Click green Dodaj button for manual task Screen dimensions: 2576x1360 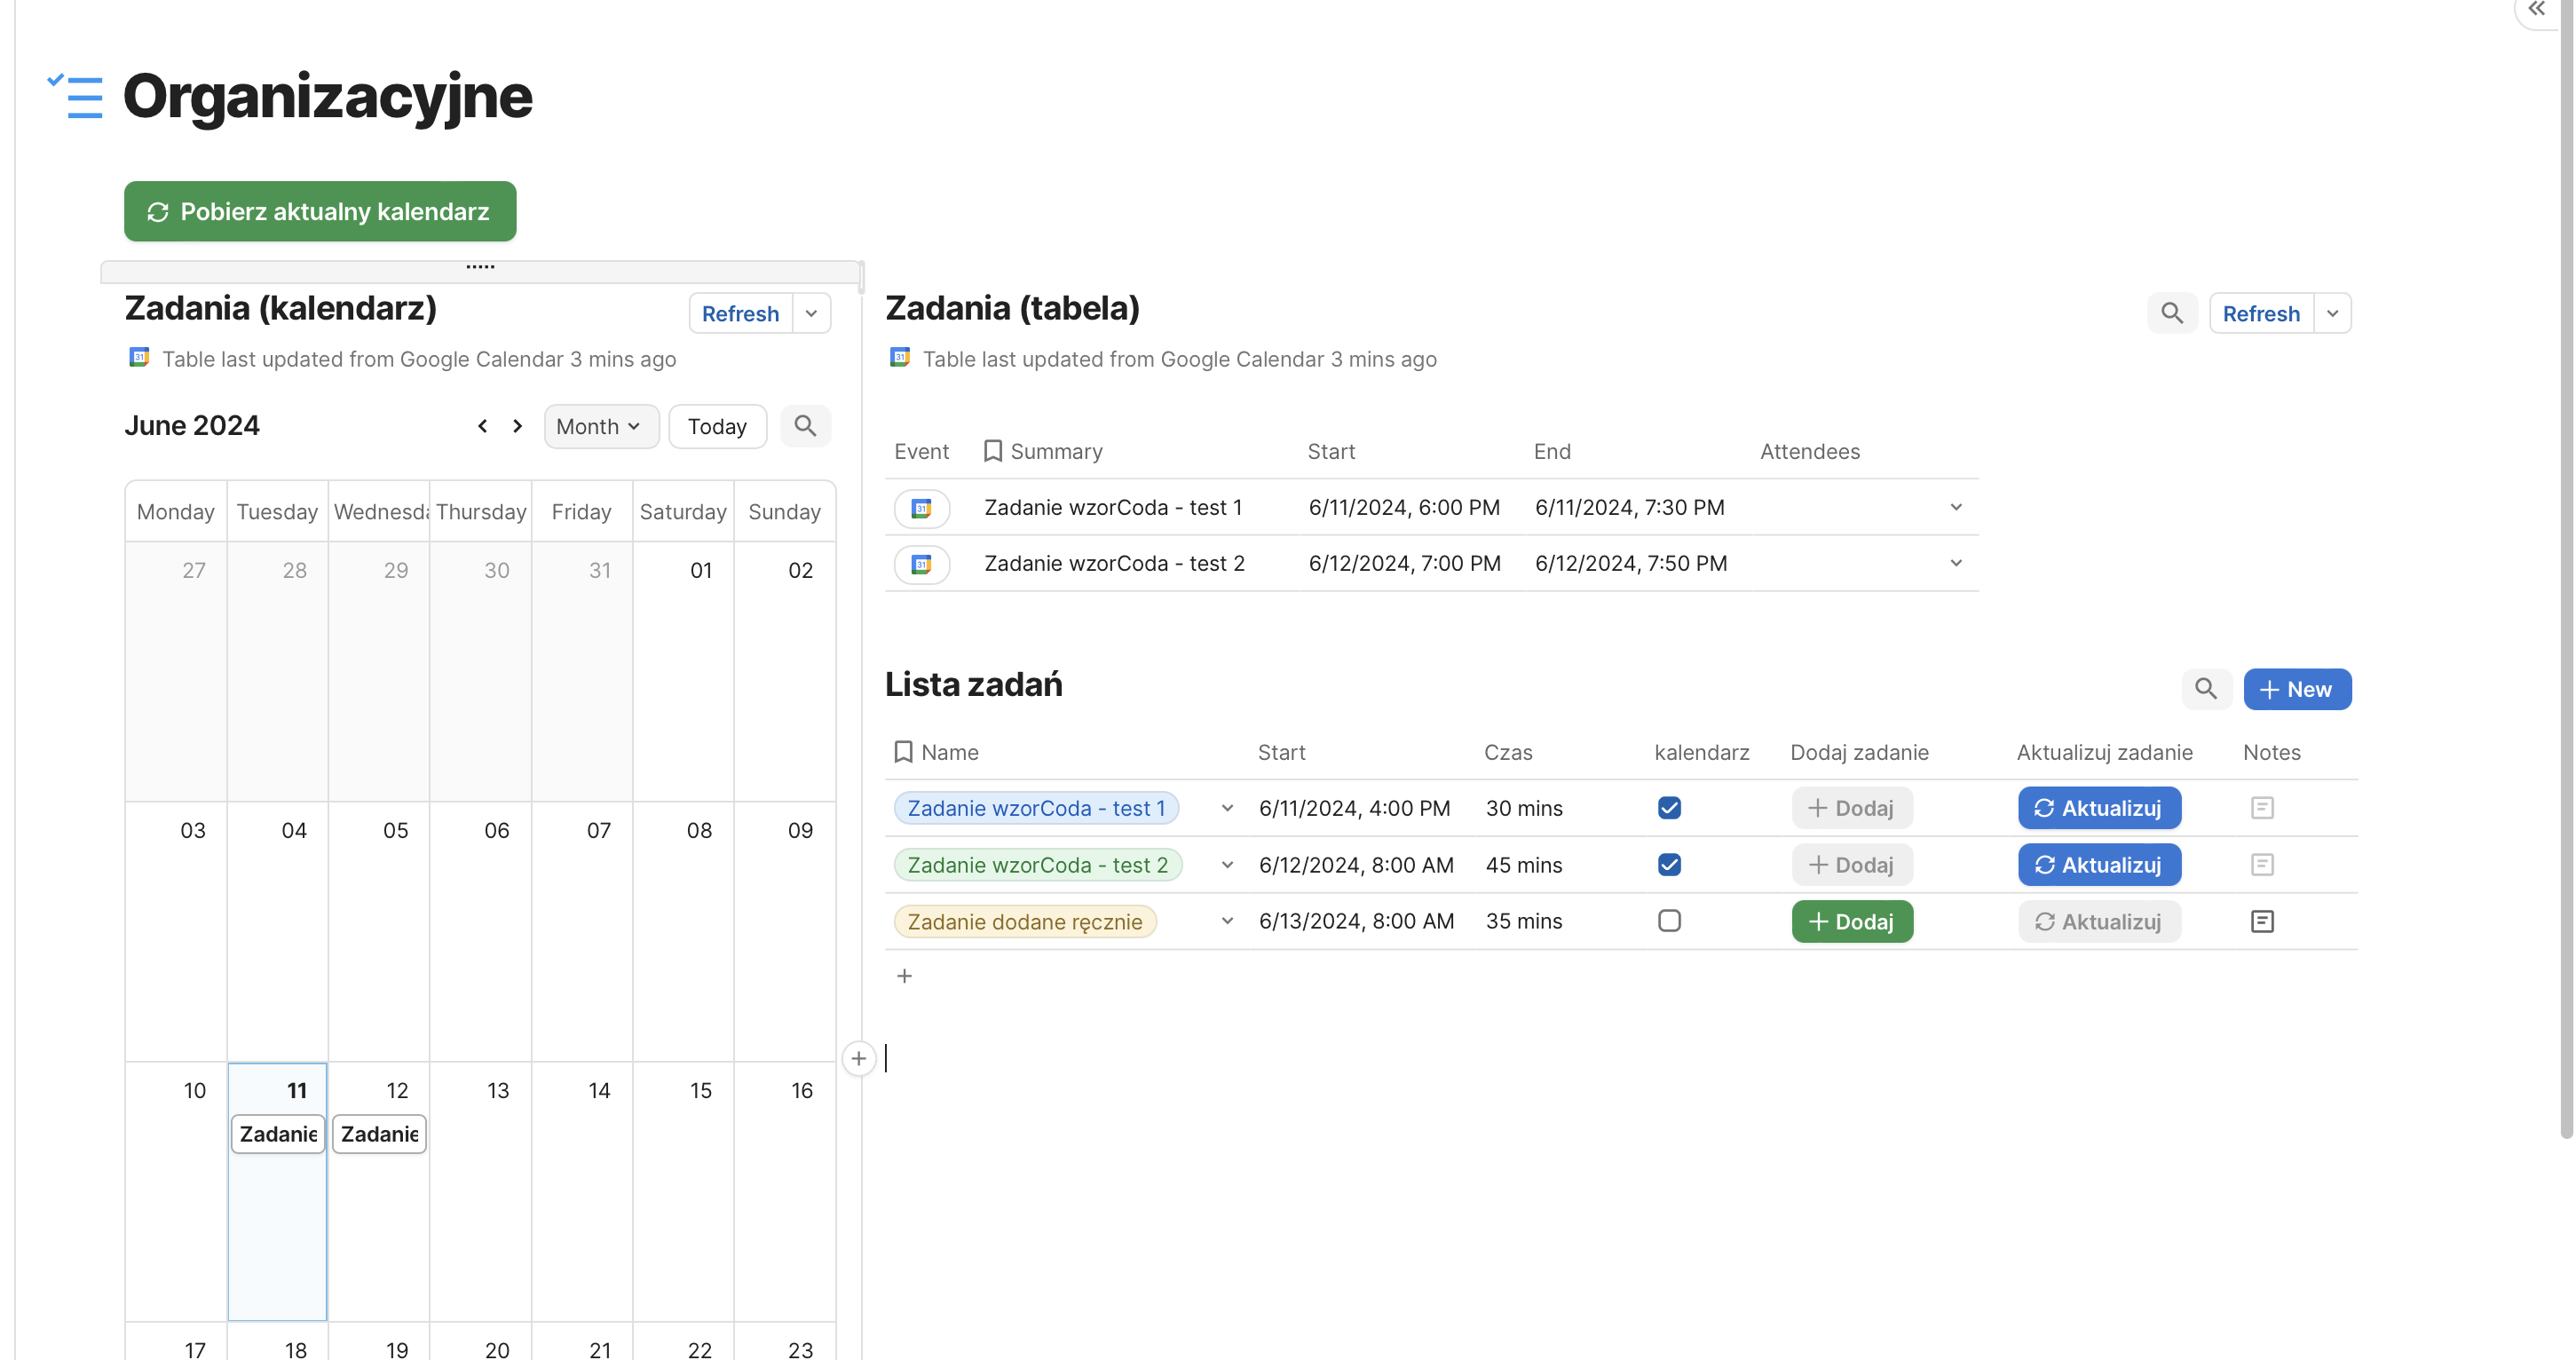point(1851,921)
